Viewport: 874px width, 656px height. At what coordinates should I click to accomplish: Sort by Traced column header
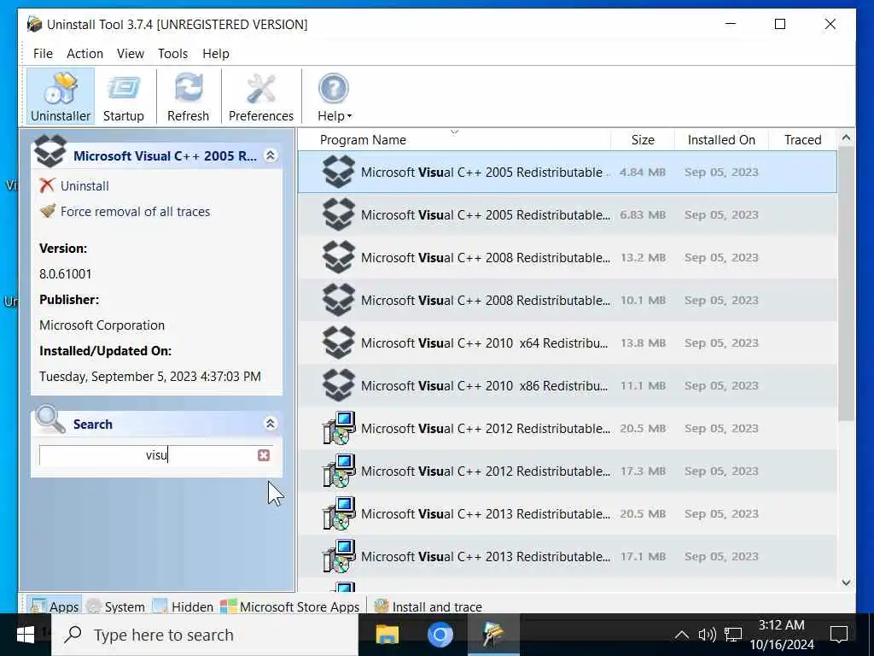[802, 139]
